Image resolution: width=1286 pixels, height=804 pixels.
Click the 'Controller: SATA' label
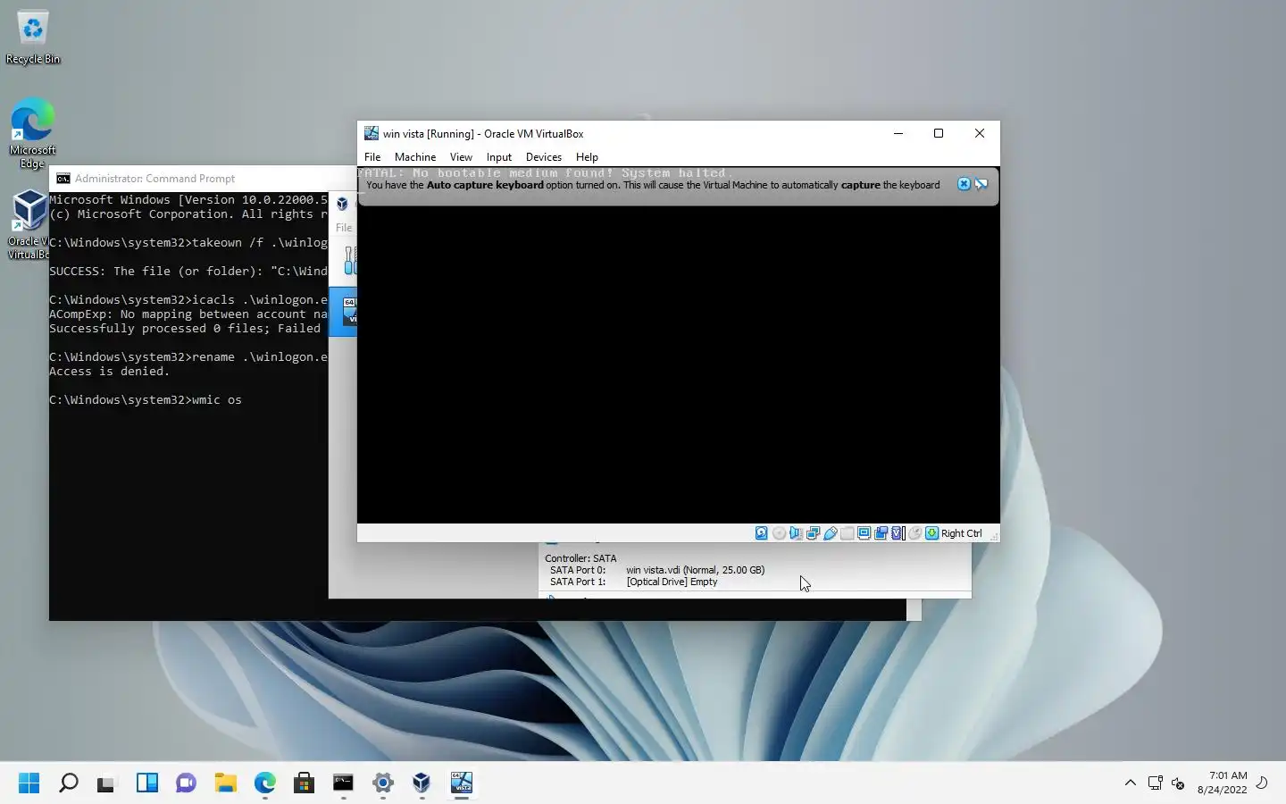[580, 558]
